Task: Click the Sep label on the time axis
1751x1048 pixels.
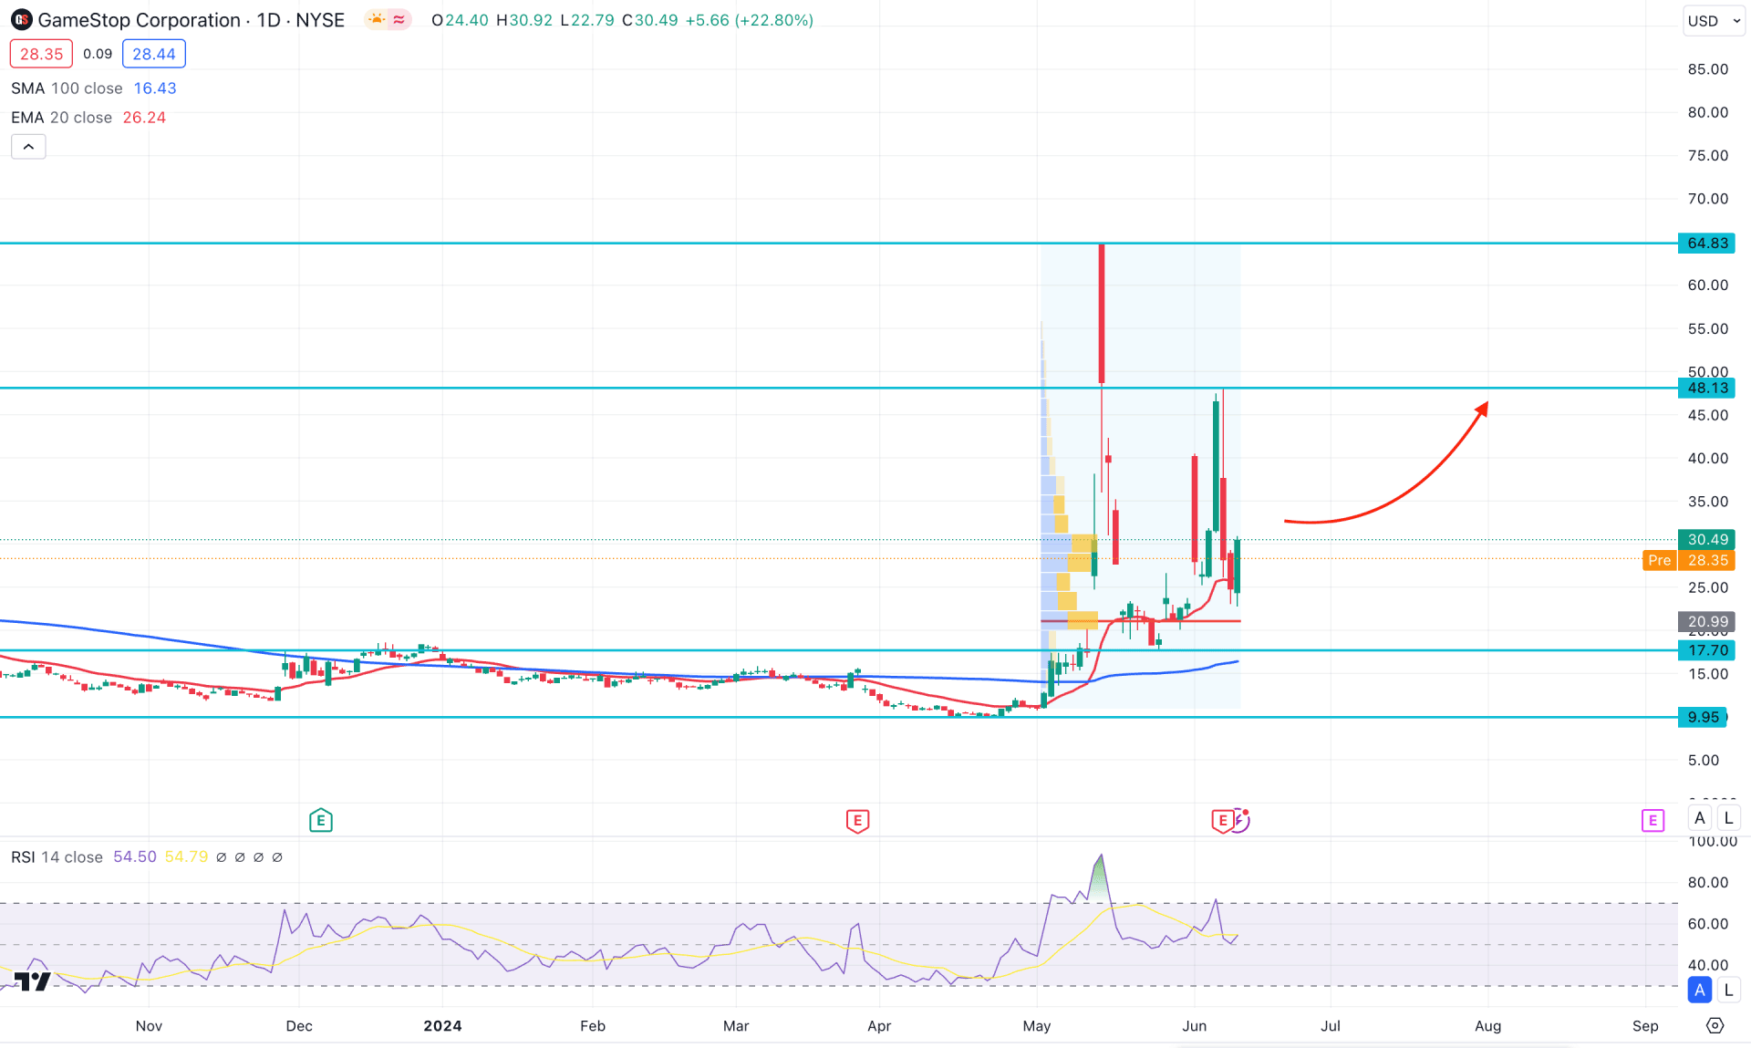Action: [x=1645, y=1026]
